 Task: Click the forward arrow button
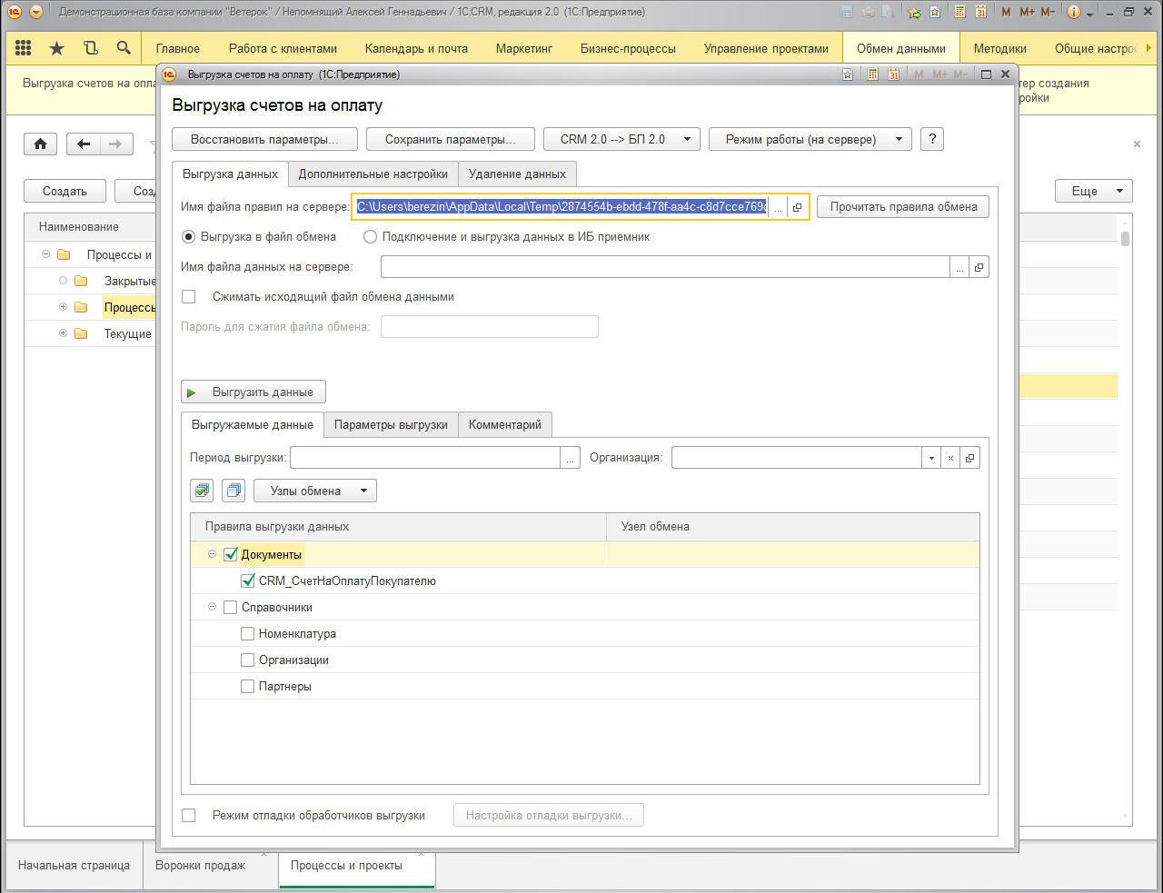pos(116,144)
